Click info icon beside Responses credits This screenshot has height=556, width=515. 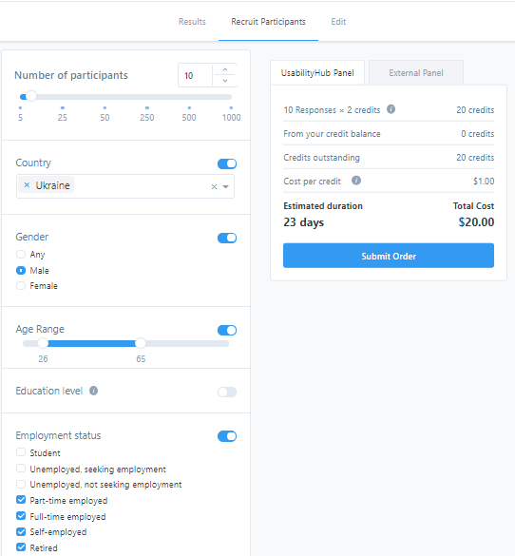(x=391, y=109)
